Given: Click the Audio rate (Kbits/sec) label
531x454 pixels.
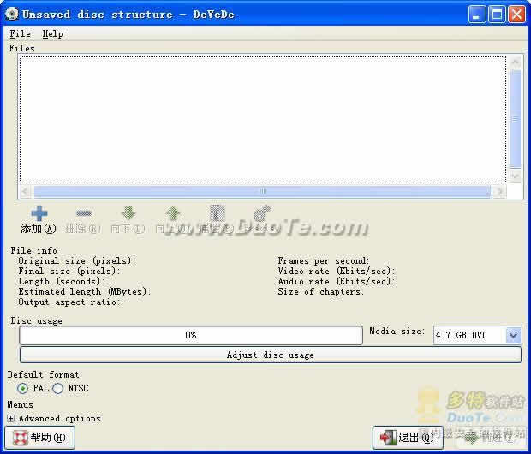Looking at the screenshot, I should [x=337, y=281].
